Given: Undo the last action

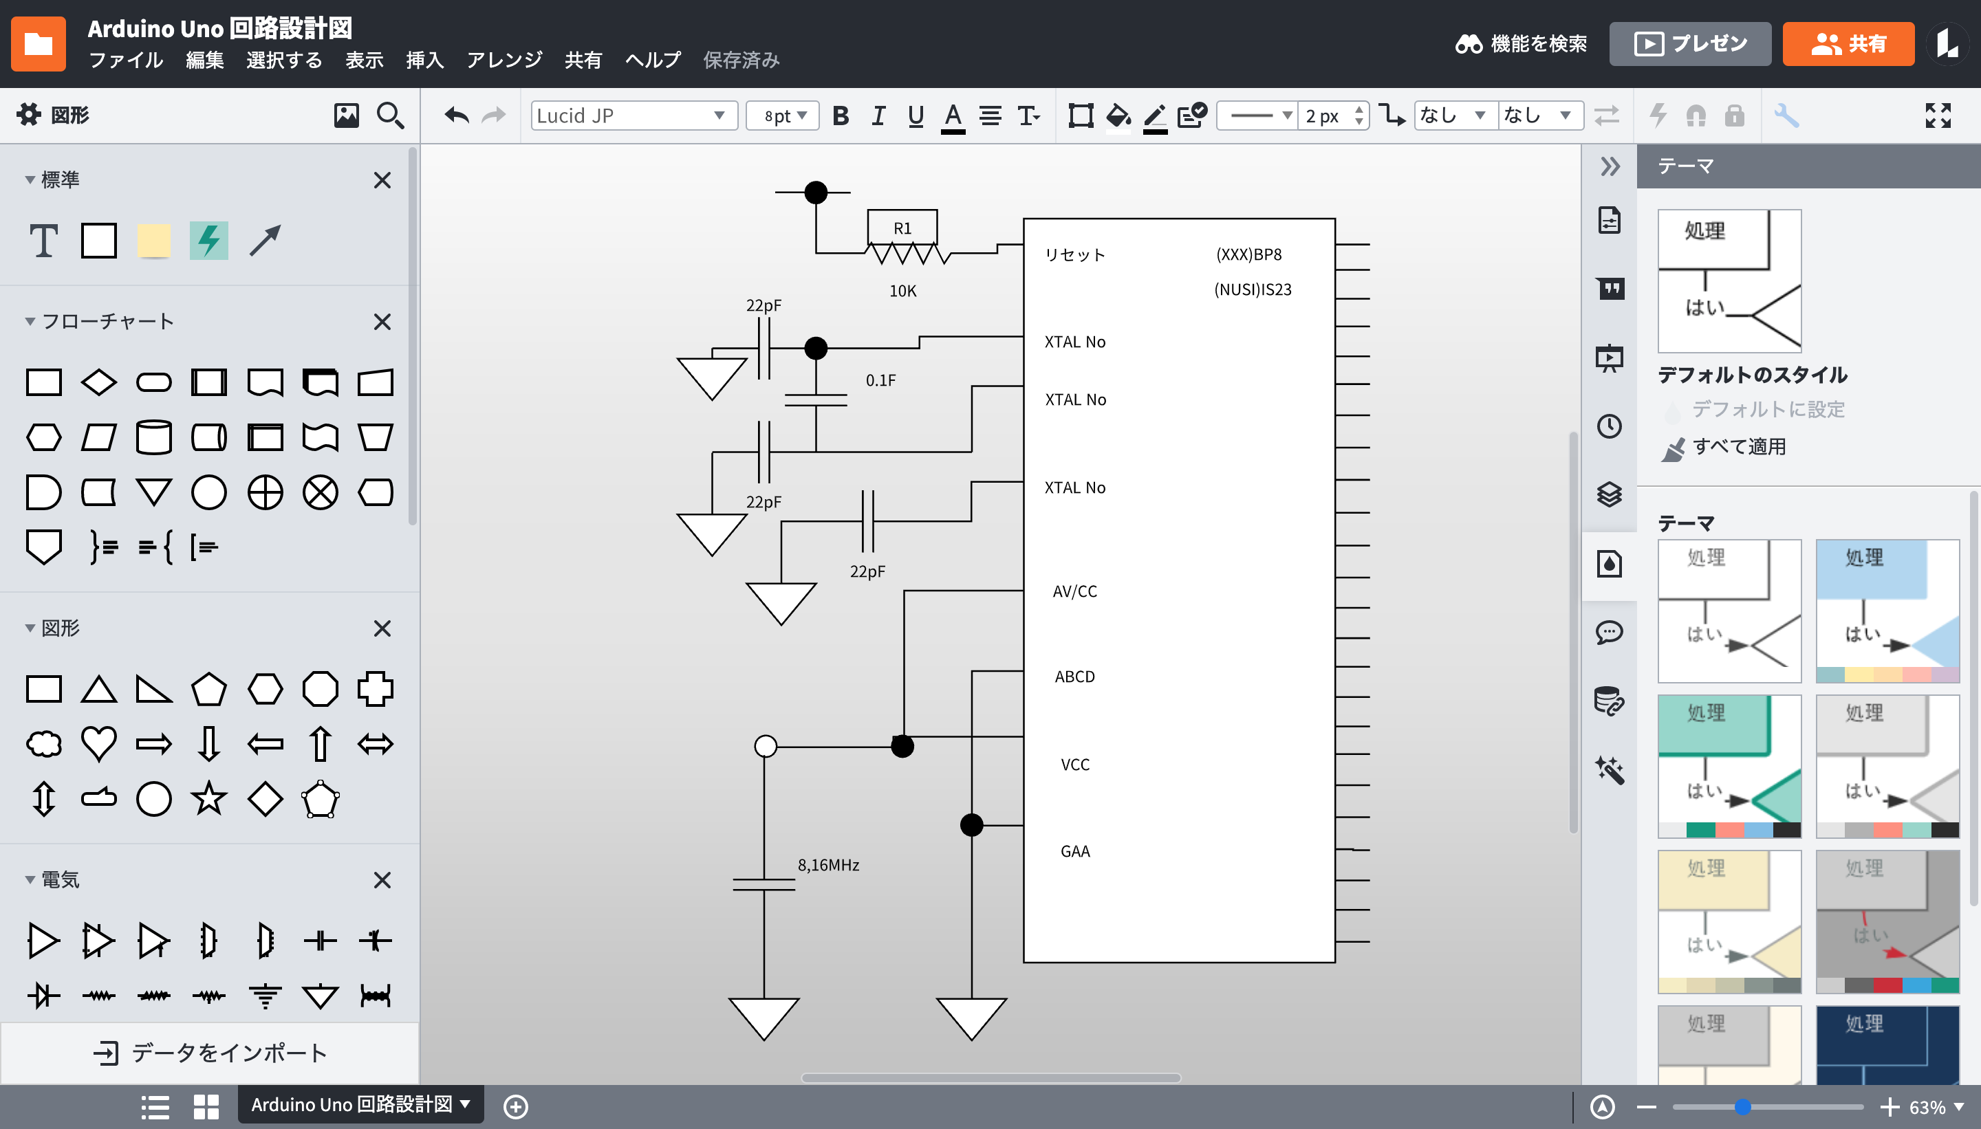Looking at the screenshot, I should tap(457, 116).
